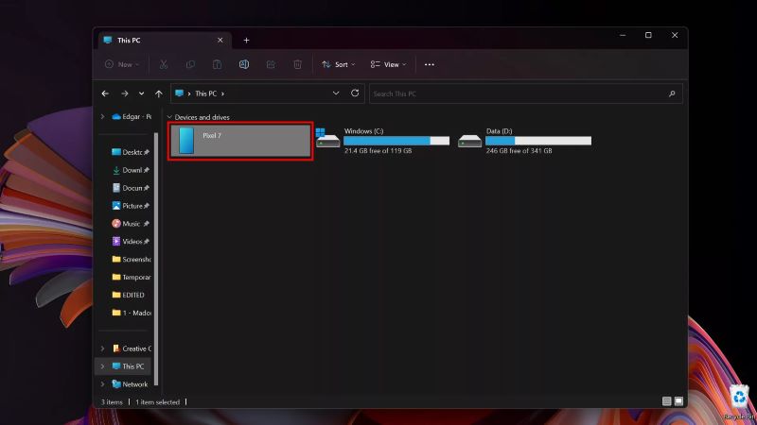The height and width of the screenshot is (425, 757).
Task: Click This PC in the address bar
Action: pos(206,93)
